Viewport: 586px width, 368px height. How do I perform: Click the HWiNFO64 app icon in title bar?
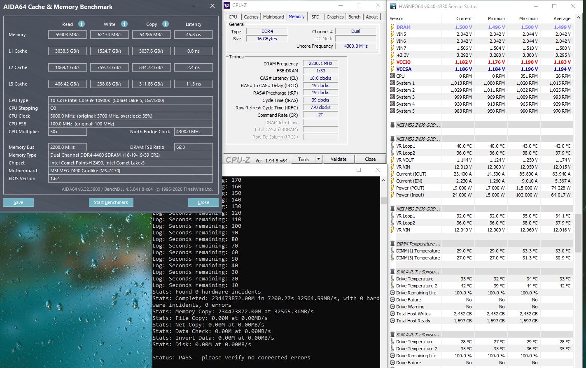392,6
